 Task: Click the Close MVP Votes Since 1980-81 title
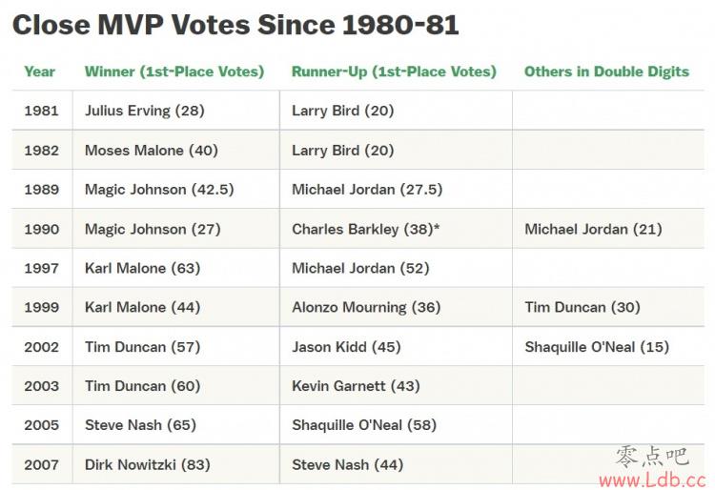click(235, 25)
